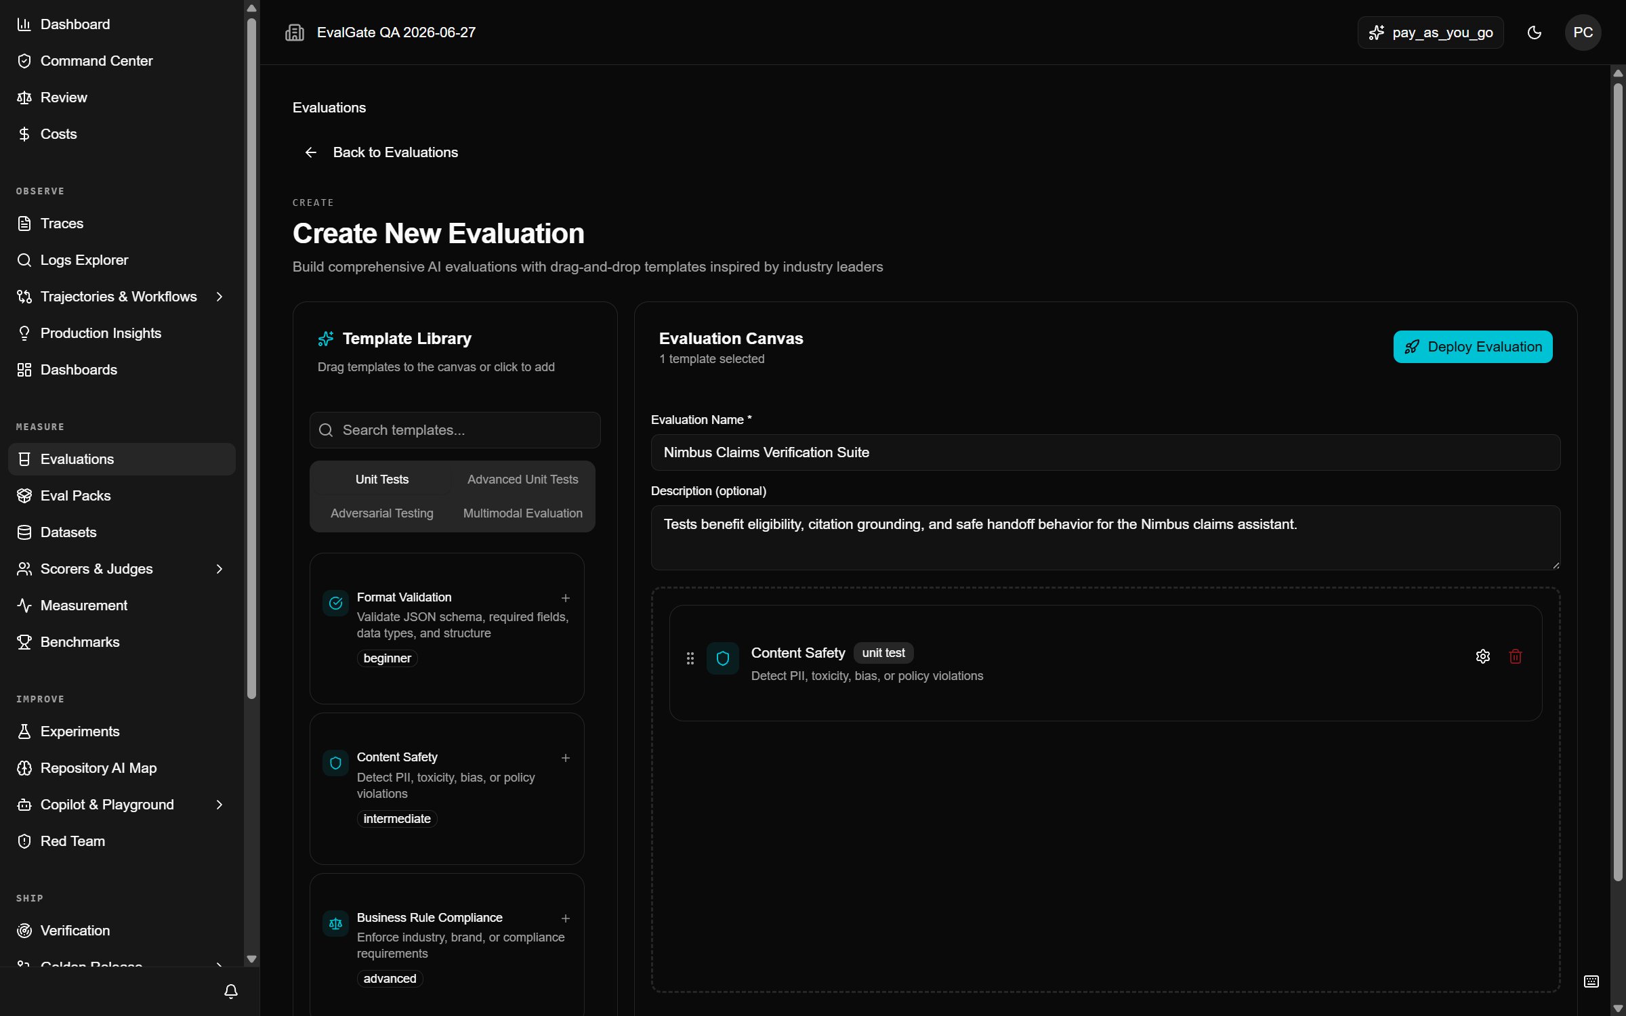Open pay_as_you_go plan button
Viewport: 1626px width, 1016px height.
[1430, 33]
